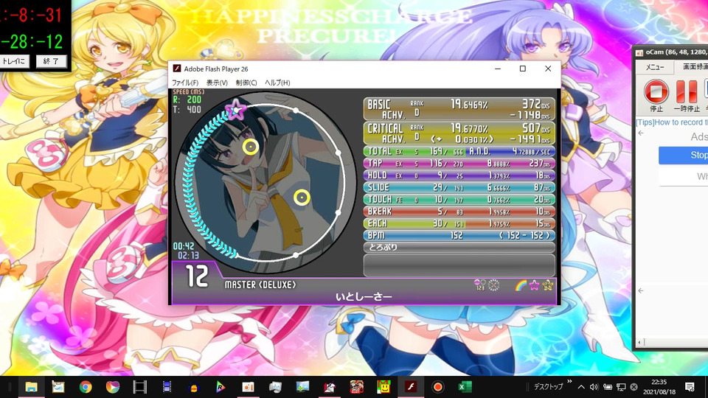Stop recording with oCam's red 停止 button
Viewport: 708px width, 398px height.
click(656, 95)
